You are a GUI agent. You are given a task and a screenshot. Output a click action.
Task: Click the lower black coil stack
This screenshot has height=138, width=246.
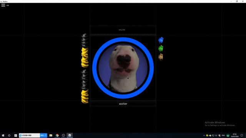(85, 79)
